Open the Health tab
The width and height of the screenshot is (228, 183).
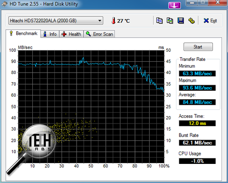pyautogui.click(x=71, y=34)
